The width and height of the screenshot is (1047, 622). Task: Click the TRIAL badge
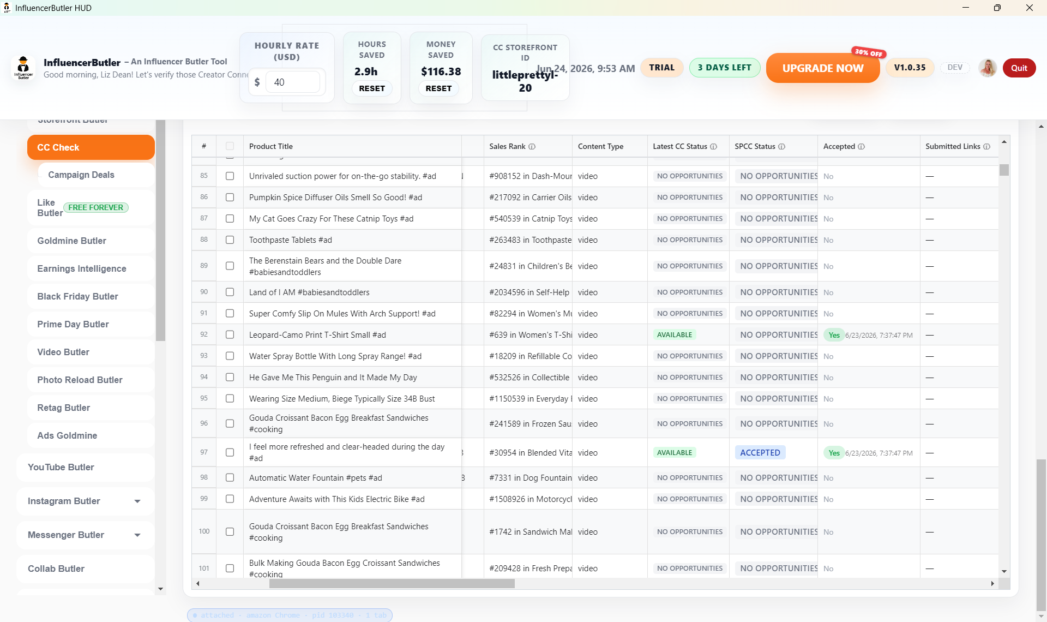tap(661, 68)
